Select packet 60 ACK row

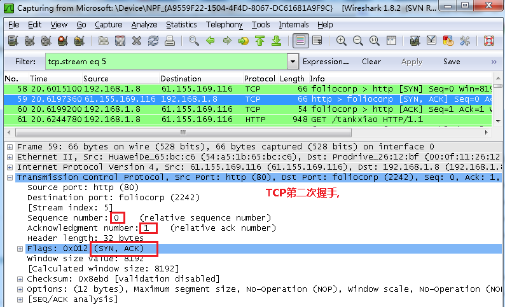click(x=248, y=109)
